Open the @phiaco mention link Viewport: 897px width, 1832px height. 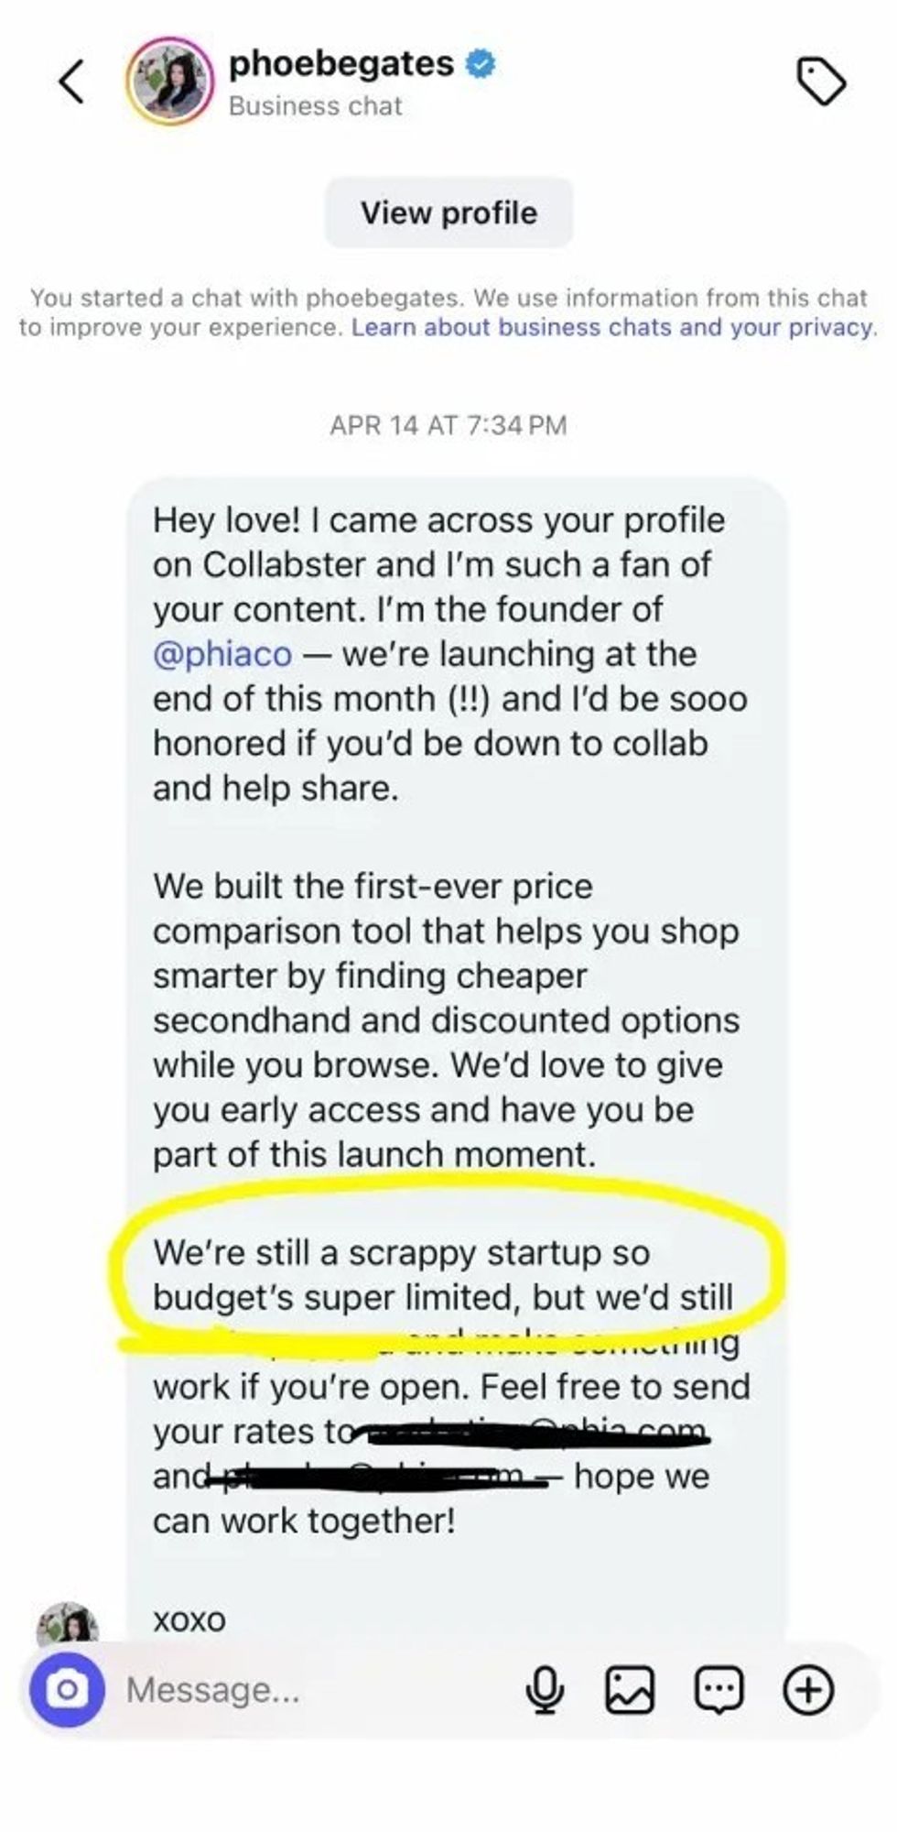tap(222, 654)
